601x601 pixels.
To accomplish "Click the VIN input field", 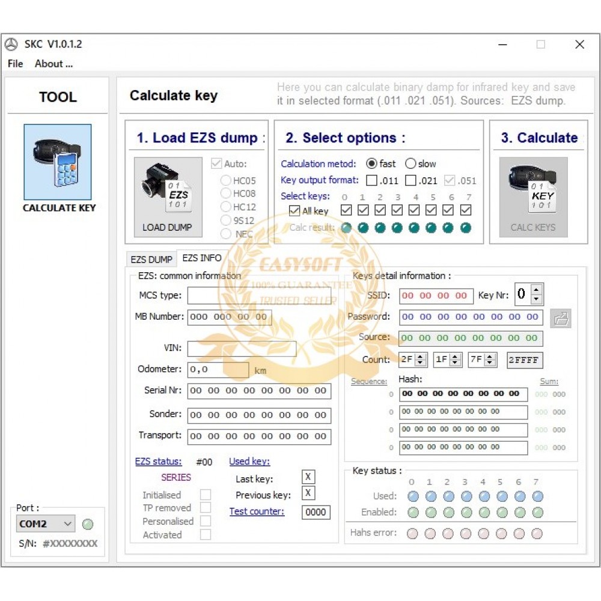I will coord(242,349).
